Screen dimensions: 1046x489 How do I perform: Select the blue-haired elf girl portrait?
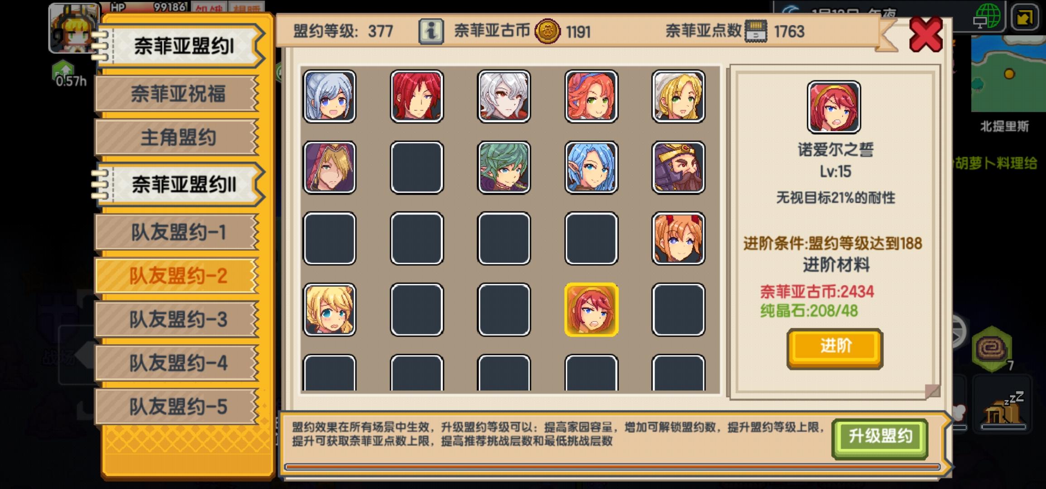pyautogui.click(x=591, y=168)
